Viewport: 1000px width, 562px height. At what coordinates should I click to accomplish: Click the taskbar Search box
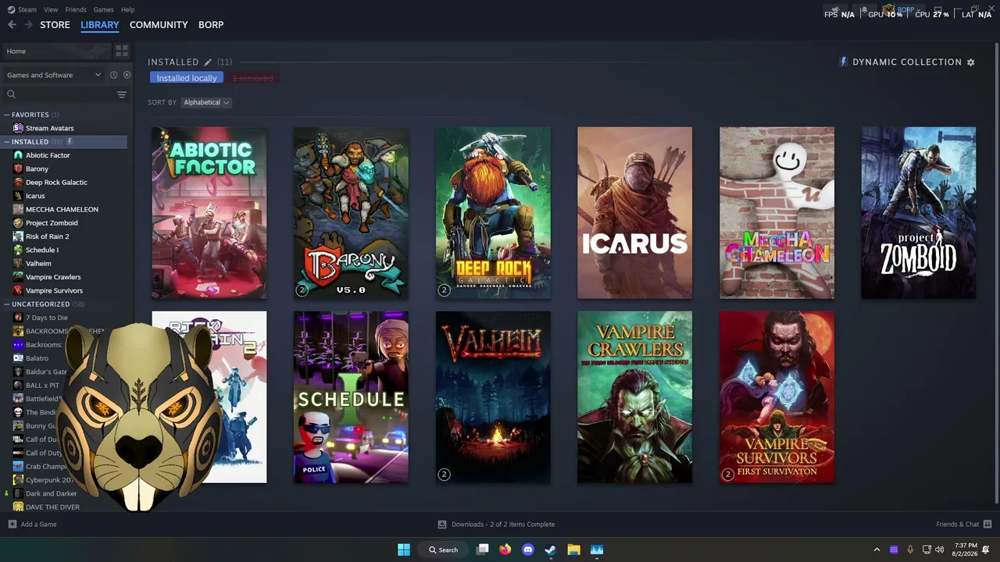443,550
